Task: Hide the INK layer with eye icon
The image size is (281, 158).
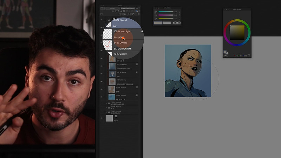Action: pos(102,27)
